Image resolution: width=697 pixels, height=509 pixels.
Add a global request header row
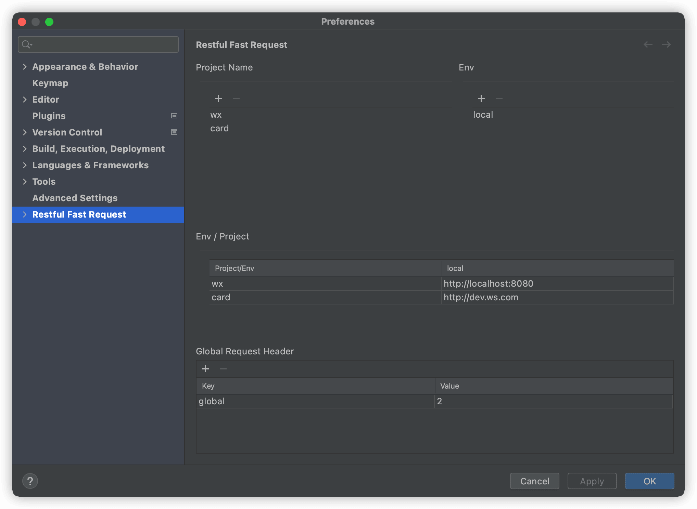click(x=205, y=369)
